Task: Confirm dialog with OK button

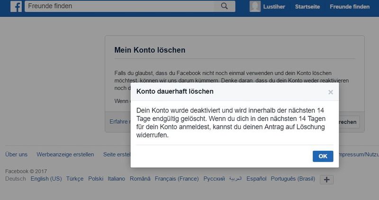Action: tap(323, 157)
